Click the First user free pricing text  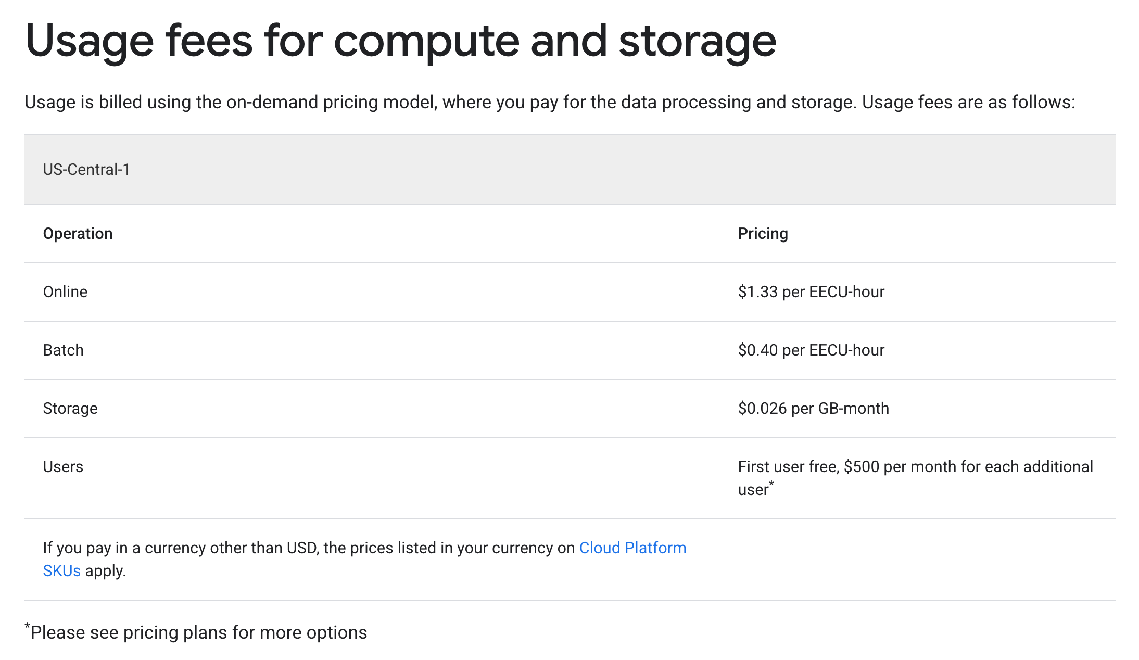(915, 478)
